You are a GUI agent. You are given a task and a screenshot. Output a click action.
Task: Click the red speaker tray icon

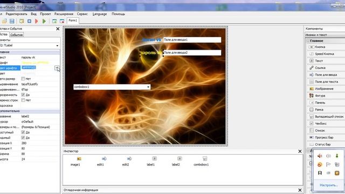click(x=320, y=156)
